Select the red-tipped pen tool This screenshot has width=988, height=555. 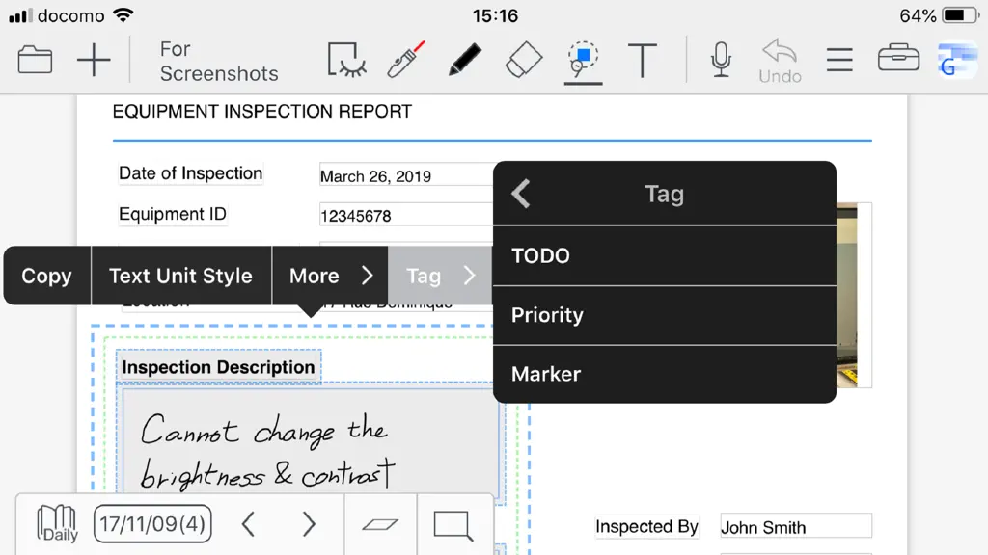point(405,60)
